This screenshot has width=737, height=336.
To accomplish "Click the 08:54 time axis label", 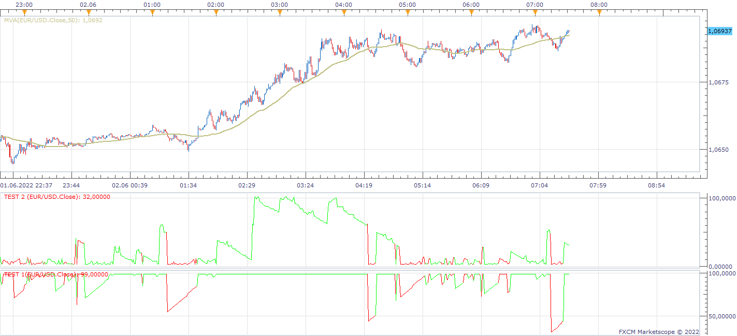I will pos(657,185).
